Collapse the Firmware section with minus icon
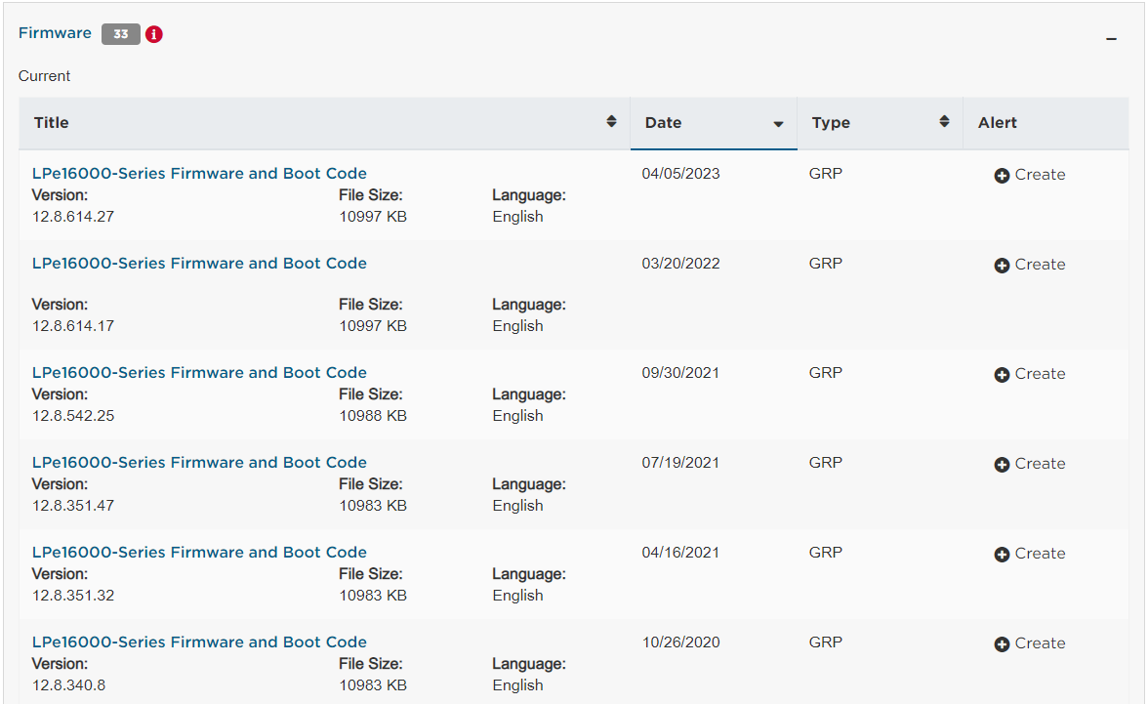Image resolution: width=1148 pixels, height=704 pixels. point(1111,38)
